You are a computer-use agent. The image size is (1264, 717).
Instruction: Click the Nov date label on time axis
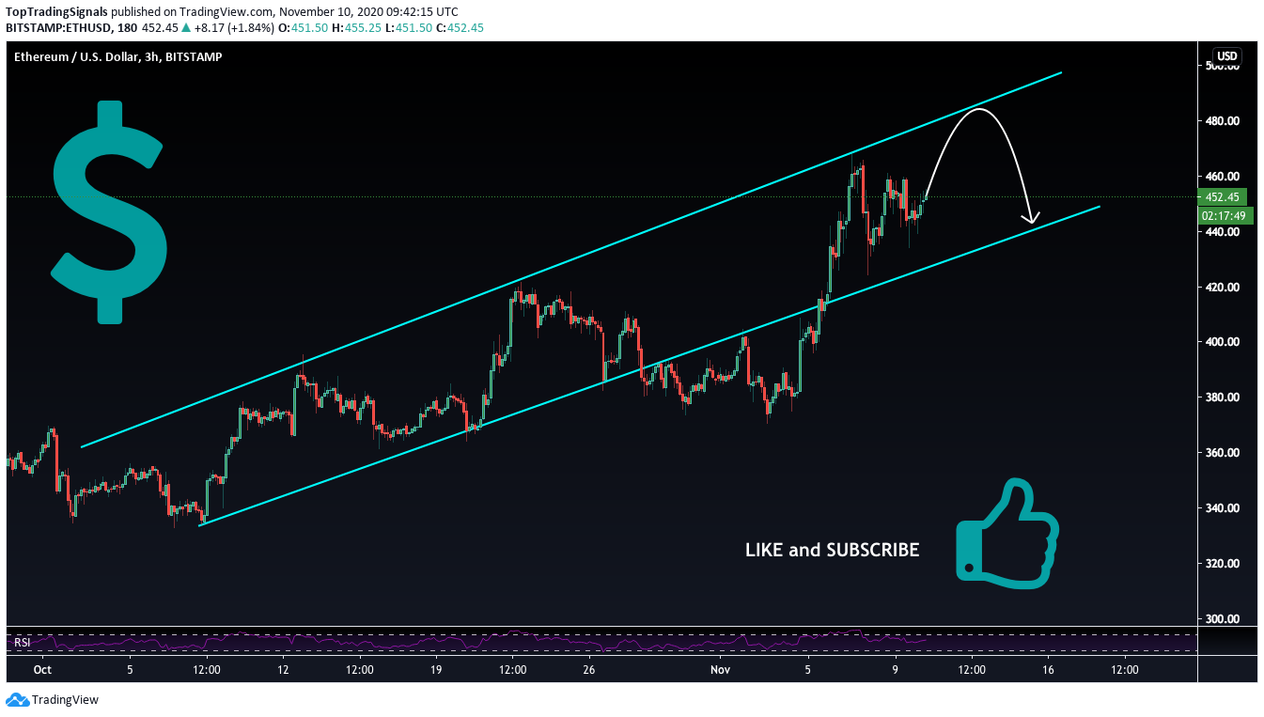pos(720,670)
